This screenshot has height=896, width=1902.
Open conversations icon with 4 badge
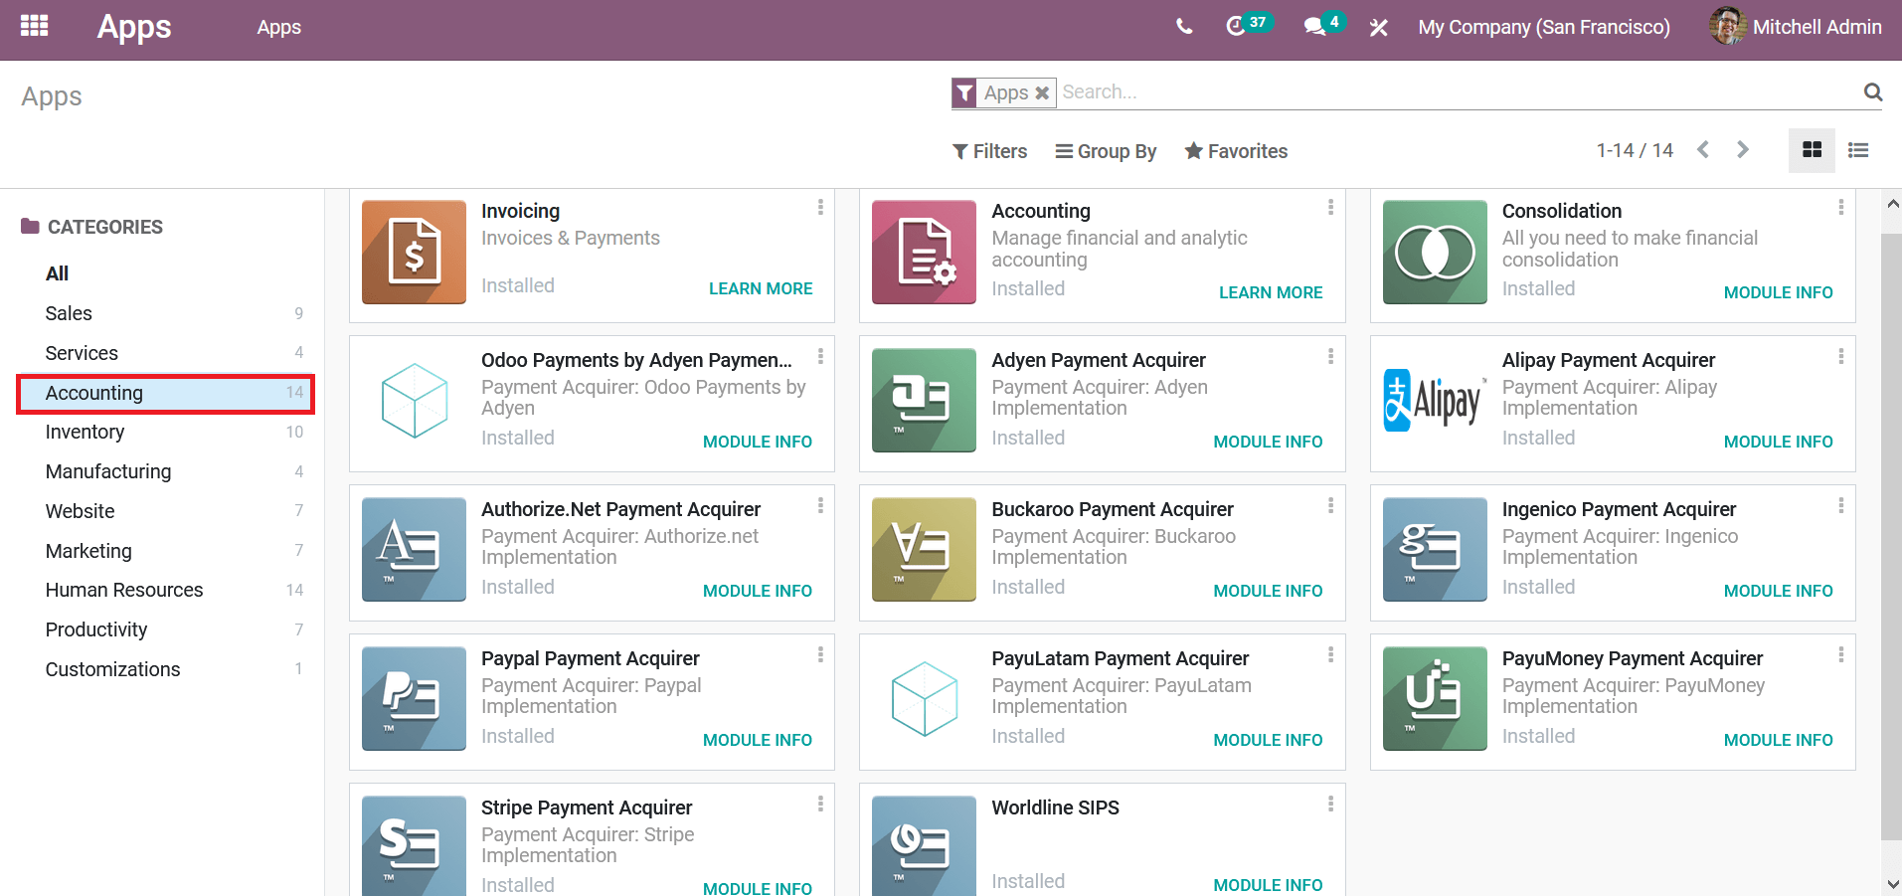[1324, 25]
